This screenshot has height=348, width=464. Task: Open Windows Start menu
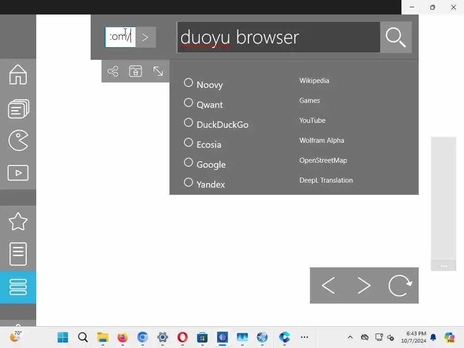click(x=63, y=337)
